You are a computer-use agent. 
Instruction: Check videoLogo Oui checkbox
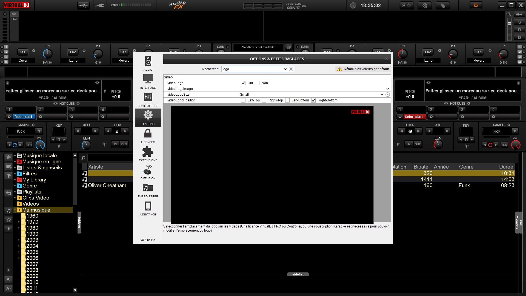pos(243,83)
